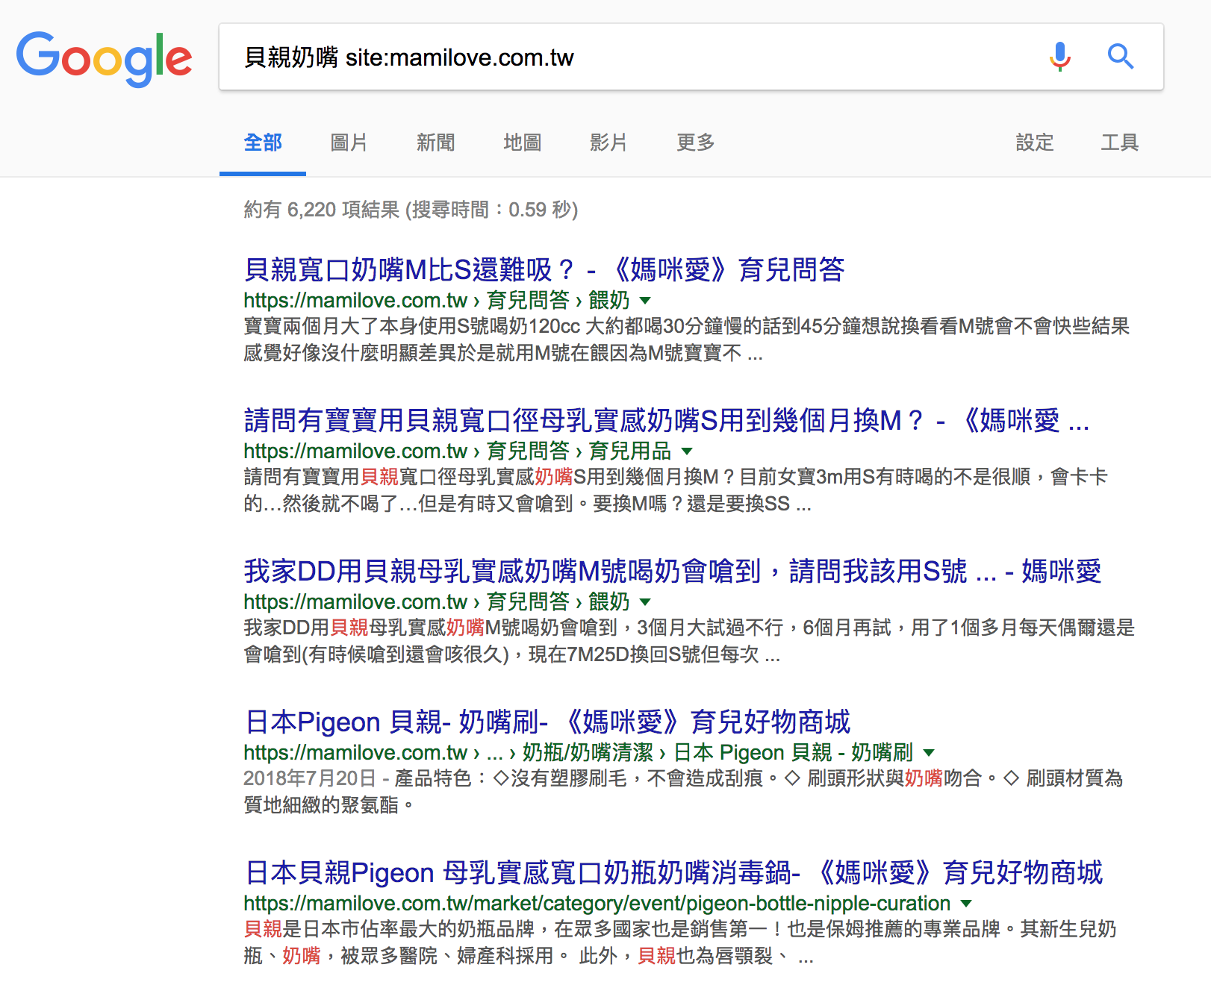Screen dimensions: 1211x988
Task: Click the blue magnifier search button
Action: click(1120, 57)
